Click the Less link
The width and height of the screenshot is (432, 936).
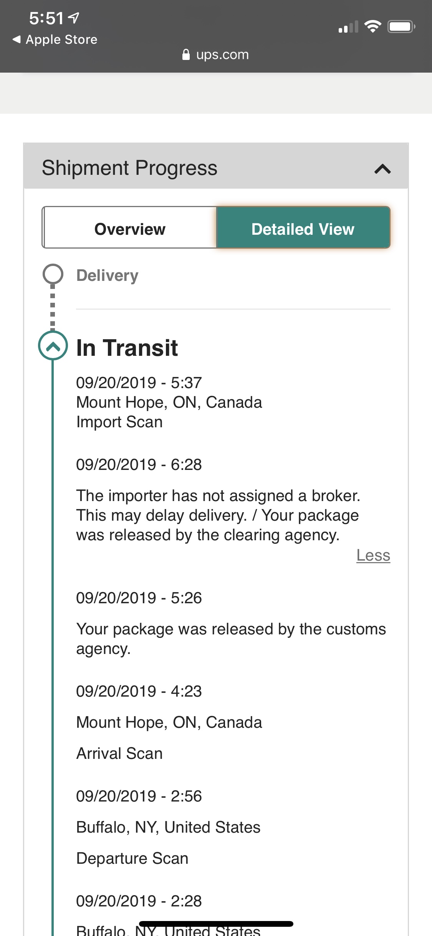click(x=373, y=555)
